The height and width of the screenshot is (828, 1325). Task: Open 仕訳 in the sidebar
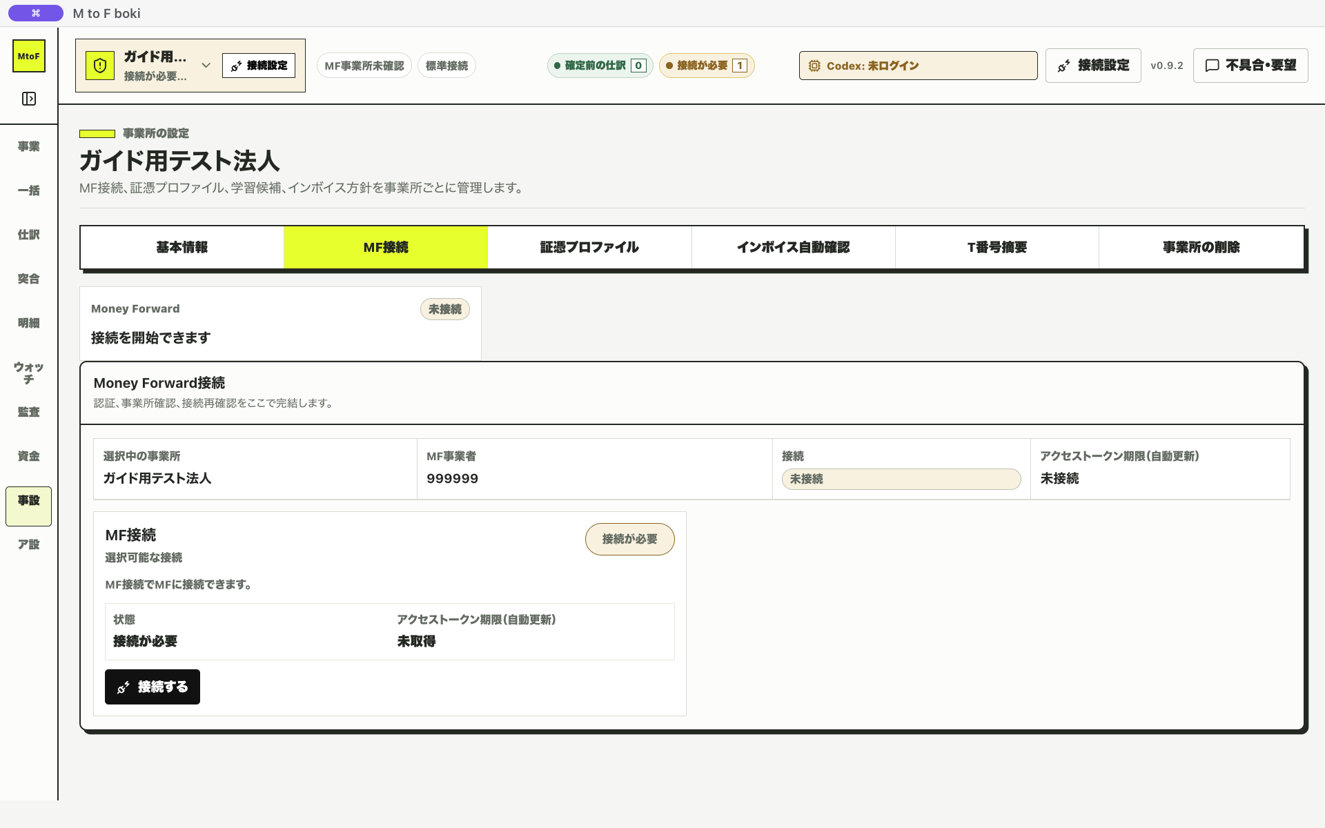tap(29, 235)
